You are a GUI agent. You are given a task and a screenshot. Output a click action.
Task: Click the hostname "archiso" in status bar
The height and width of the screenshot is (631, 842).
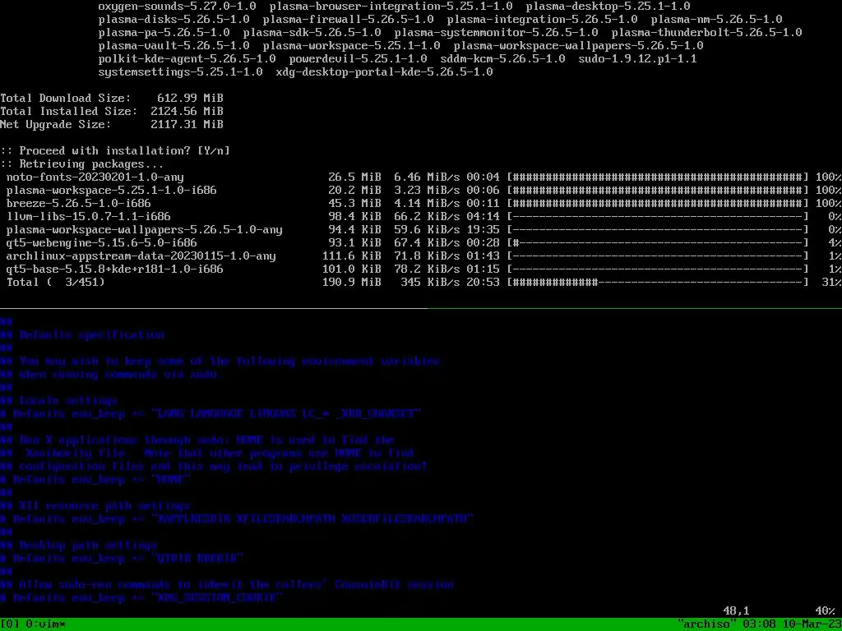pyautogui.click(x=706, y=624)
